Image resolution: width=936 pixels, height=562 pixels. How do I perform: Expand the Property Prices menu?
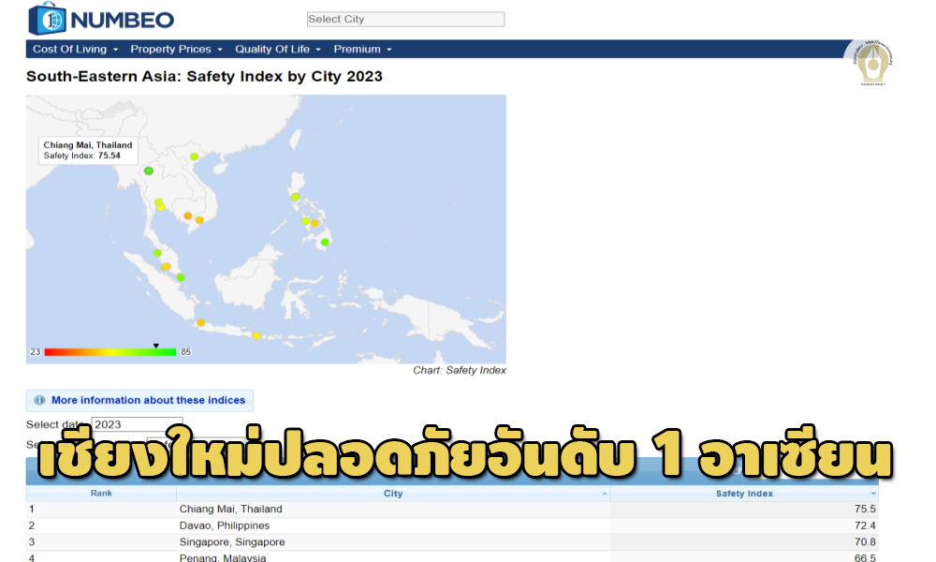176,49
